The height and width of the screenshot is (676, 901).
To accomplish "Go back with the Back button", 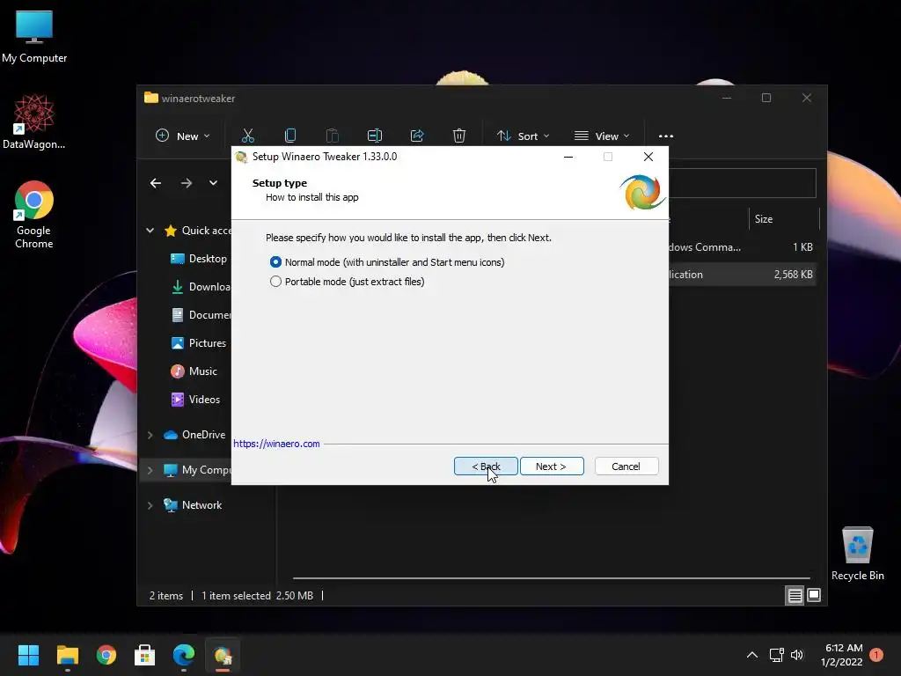I will click(486, 467).
